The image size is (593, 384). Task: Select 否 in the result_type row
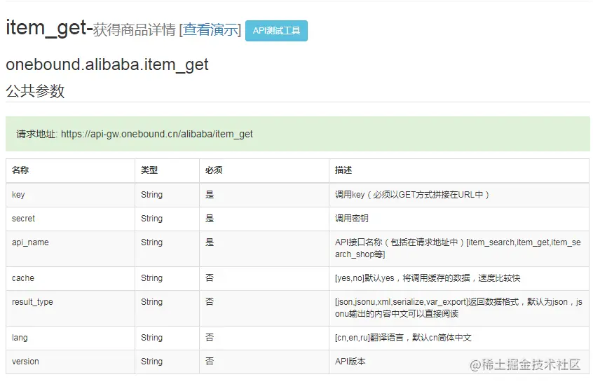click(x=210, y=301)
